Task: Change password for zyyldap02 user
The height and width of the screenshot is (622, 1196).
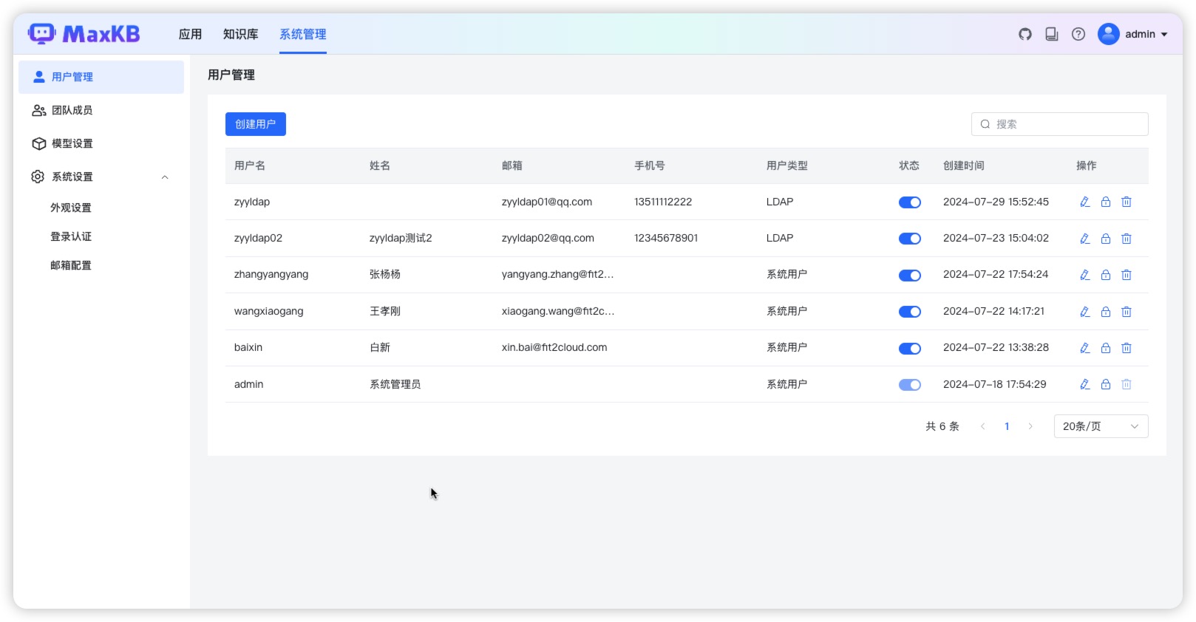Action: tap(1106, 239)
